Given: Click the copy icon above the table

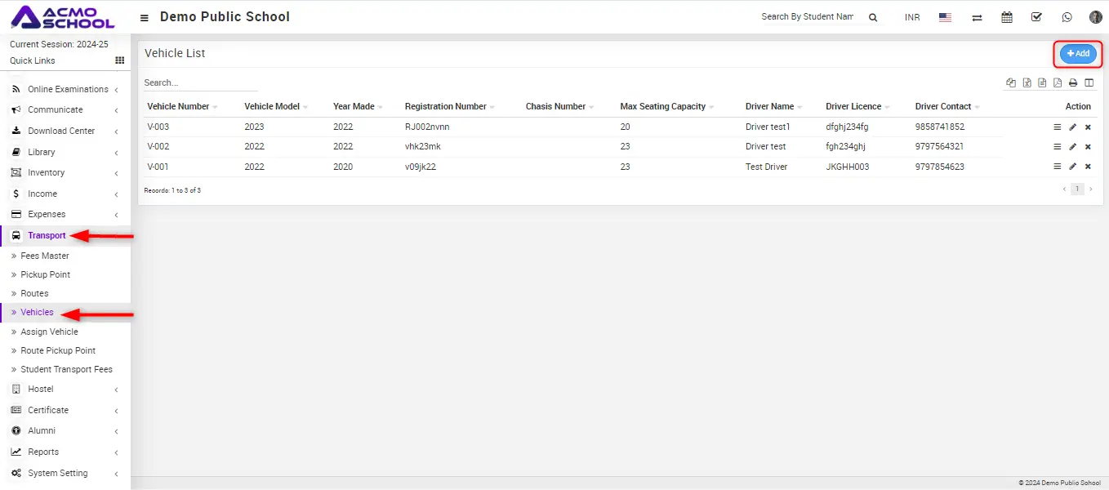Looking at the screenshot, I should (1011, 82).
